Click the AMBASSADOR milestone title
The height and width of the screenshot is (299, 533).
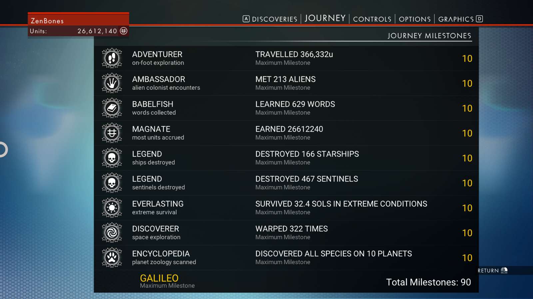coord(159,79)
